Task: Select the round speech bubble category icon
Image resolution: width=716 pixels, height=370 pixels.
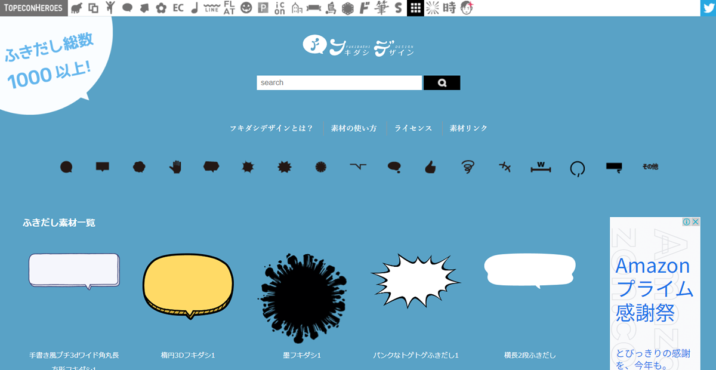Action: (x=66, y=167)
